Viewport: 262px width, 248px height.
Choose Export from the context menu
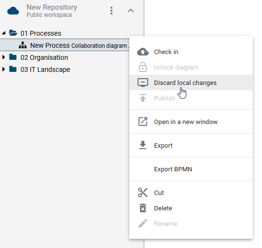(x=191, y=145)
